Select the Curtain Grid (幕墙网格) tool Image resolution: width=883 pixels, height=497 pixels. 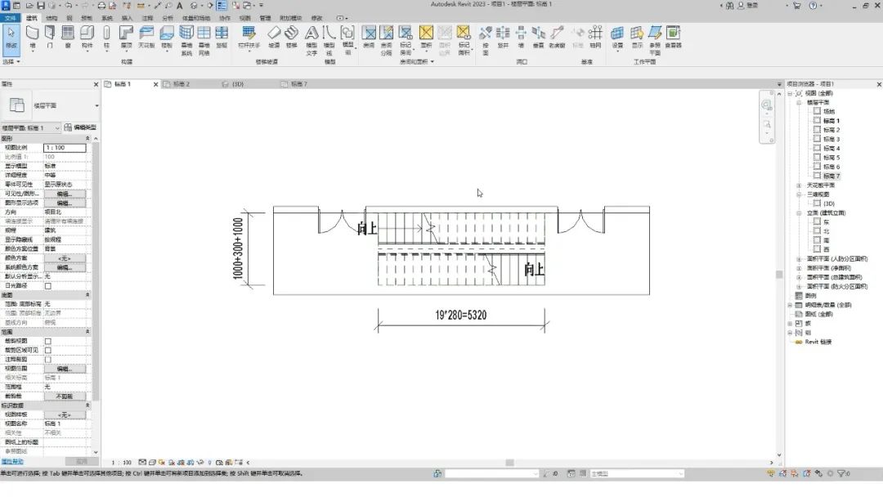204,41
